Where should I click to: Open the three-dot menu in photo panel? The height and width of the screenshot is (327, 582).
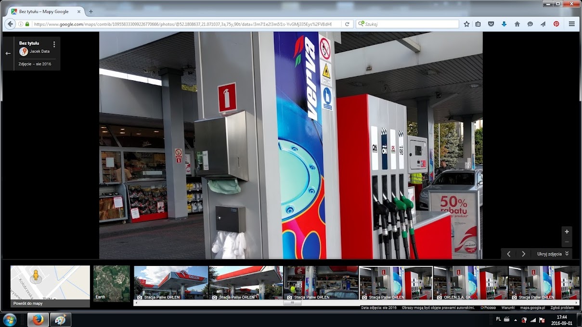pyautogui.click(x=54, y=44)
